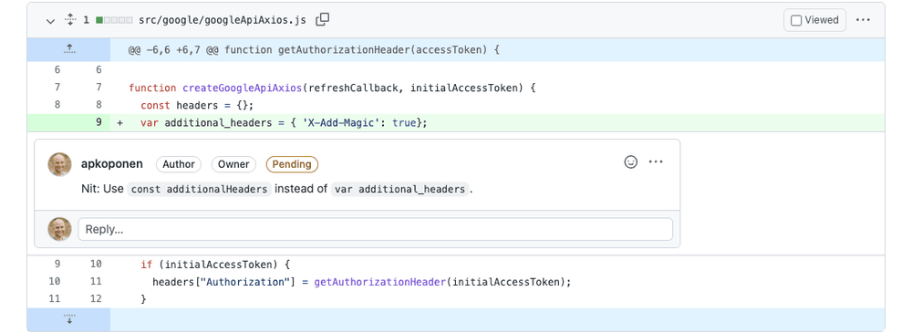Focus the Reply... input field
912x333 pixels.
[x=375, y=229]
